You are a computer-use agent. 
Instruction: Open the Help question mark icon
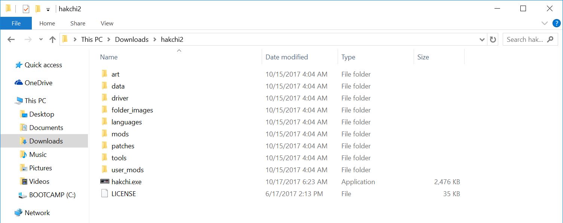pyautogui.click(x=556, y=23)
